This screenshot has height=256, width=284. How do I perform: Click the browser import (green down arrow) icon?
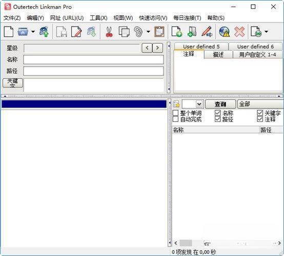[x=92, y=32]
